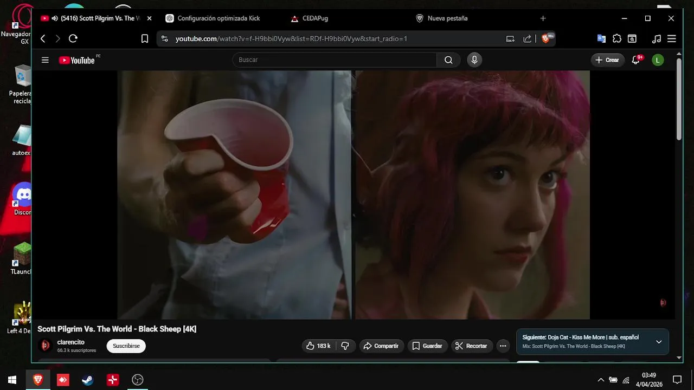Screen dimensions: 694x390
Task: Open the media control music note icon
Action: (657, 38)
